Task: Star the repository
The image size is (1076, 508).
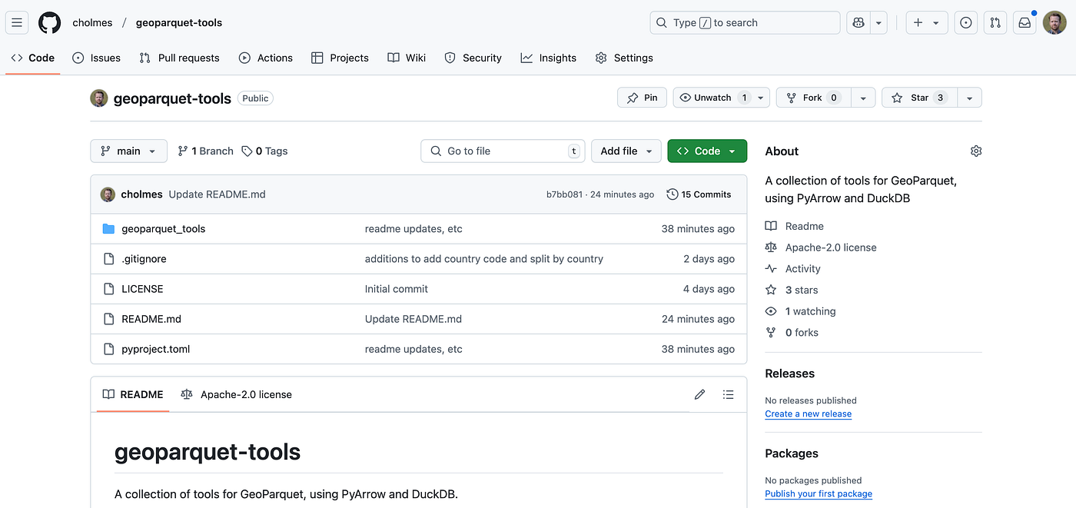Action: (x=919, y=98)
